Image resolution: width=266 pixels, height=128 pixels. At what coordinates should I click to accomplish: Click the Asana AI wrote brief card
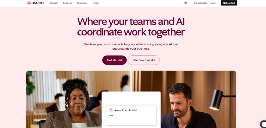pos(131,115)
